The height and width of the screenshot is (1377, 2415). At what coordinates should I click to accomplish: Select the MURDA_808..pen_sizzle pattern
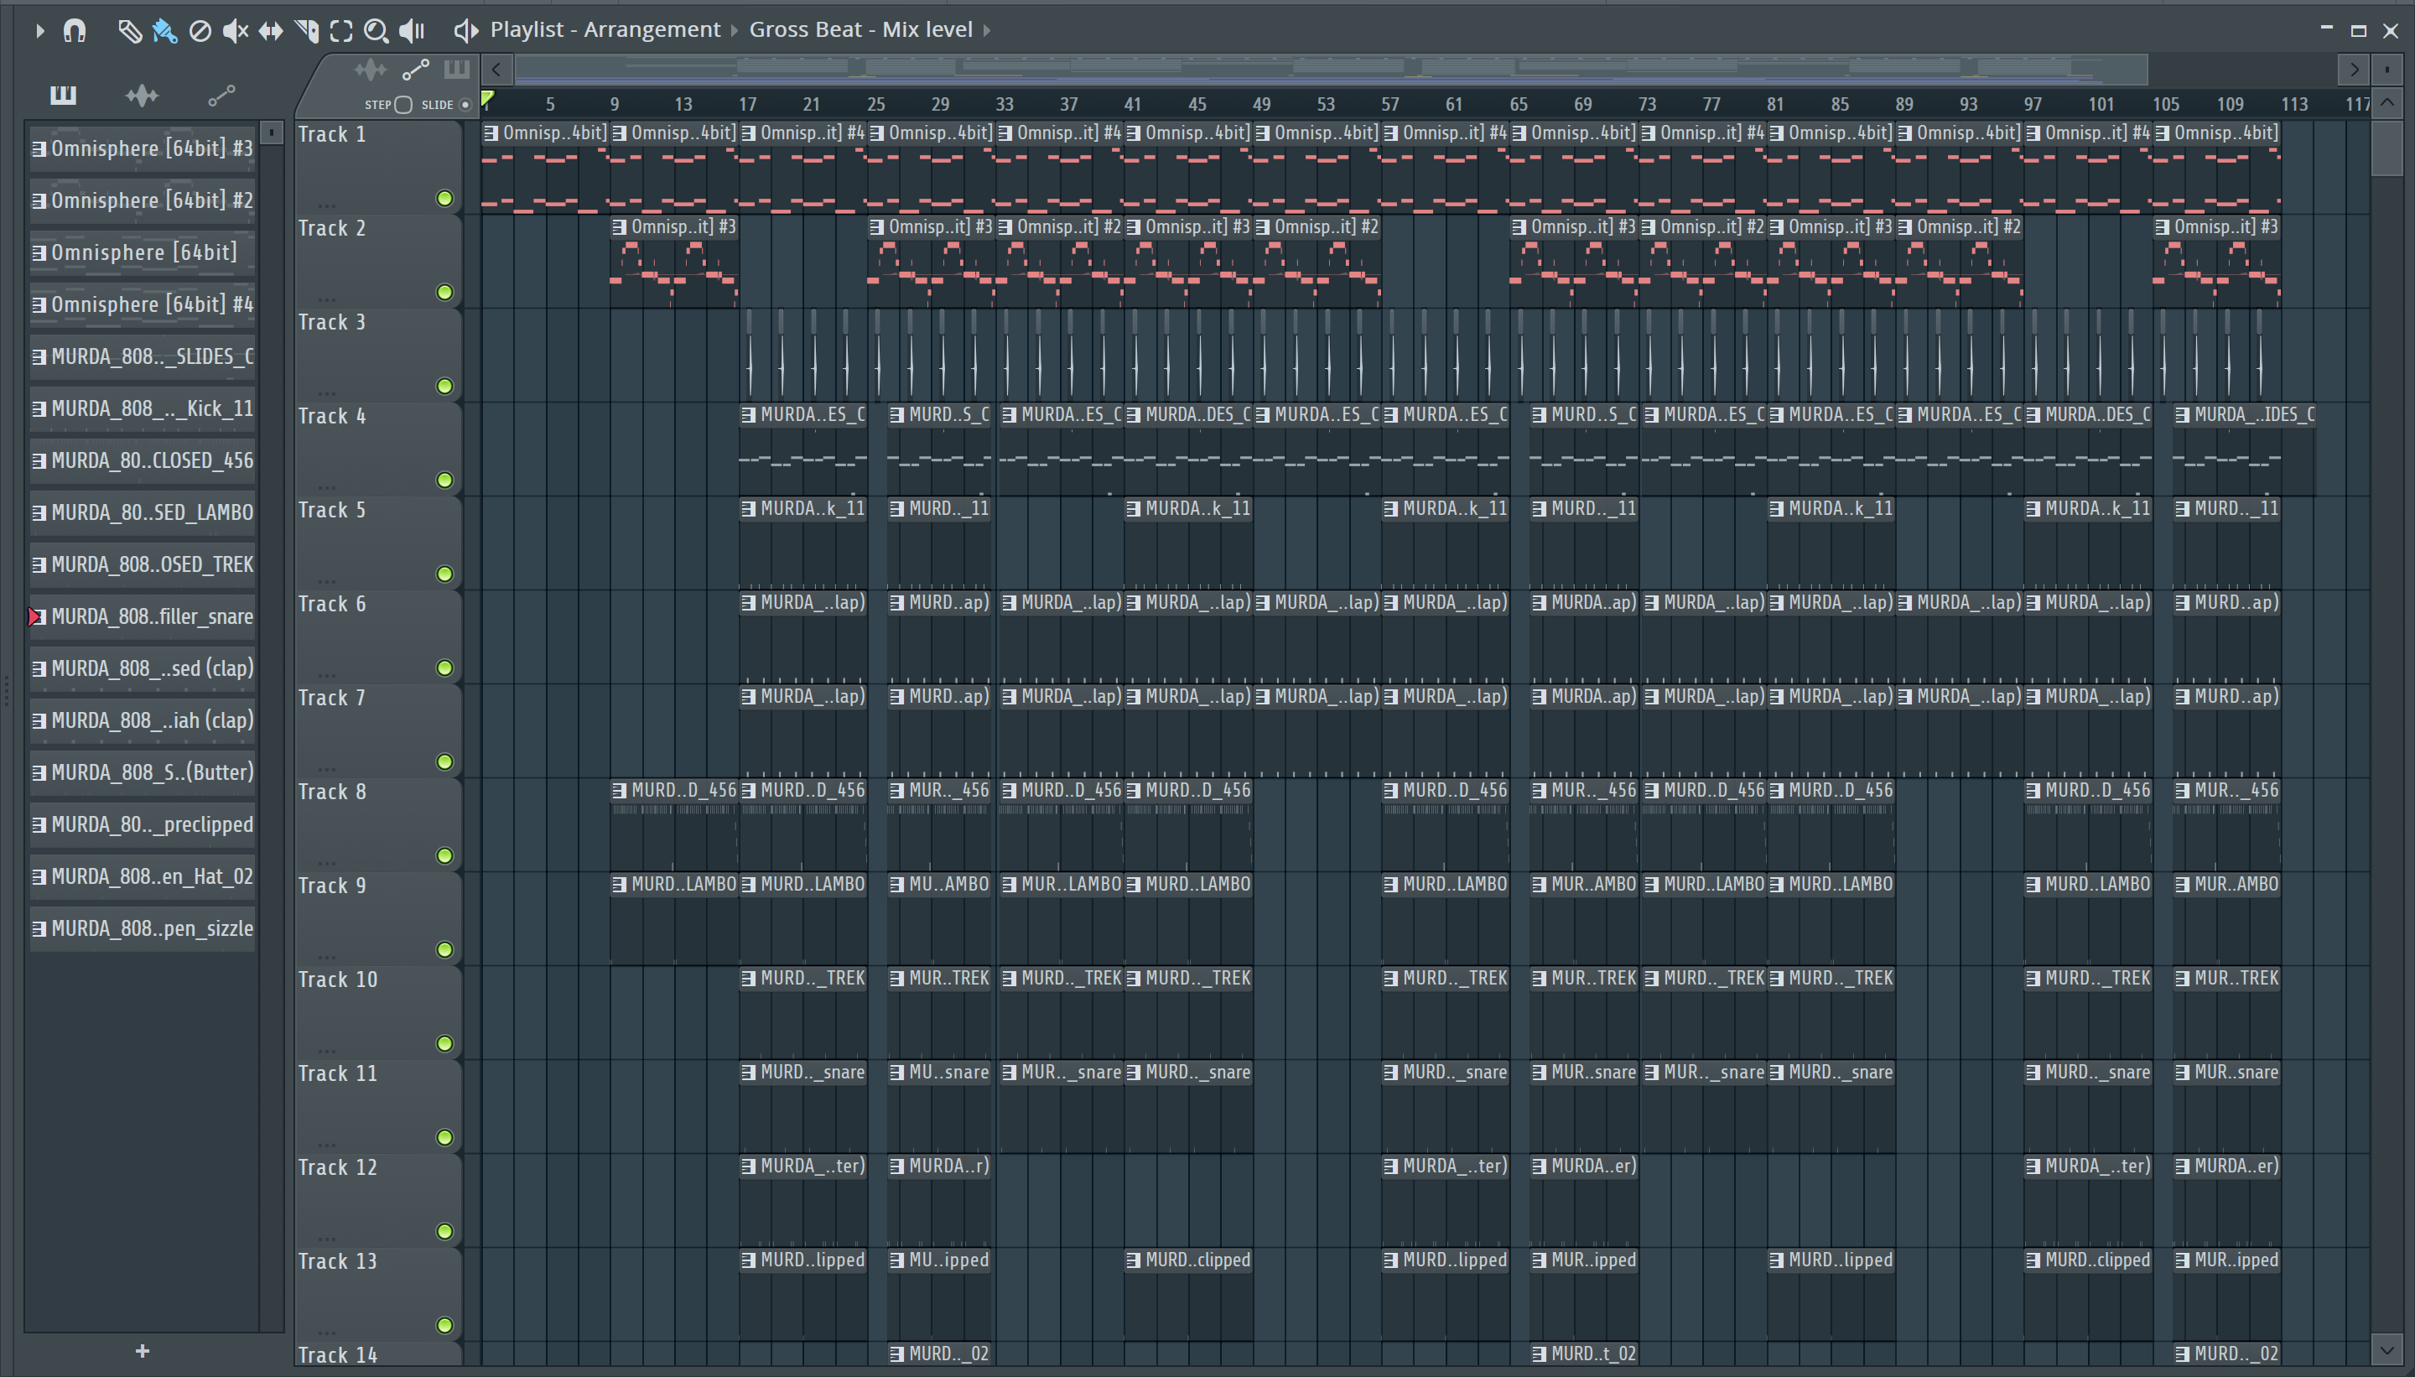pos(142,928)
